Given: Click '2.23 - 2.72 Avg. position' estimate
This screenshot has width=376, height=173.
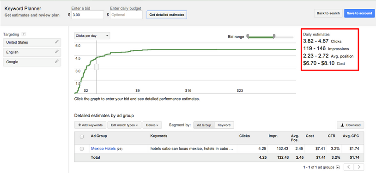Looking at the screenshot, I should coord(328,56).
